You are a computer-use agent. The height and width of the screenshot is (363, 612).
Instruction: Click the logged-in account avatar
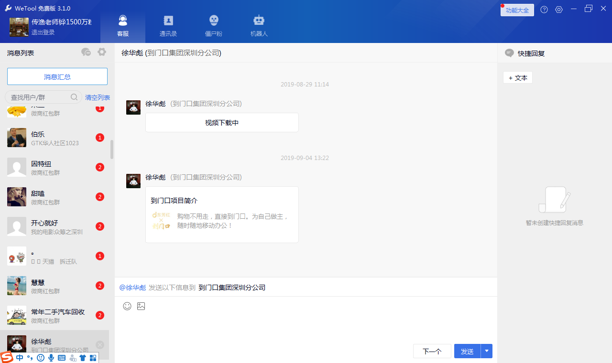(x=19, y=27)
